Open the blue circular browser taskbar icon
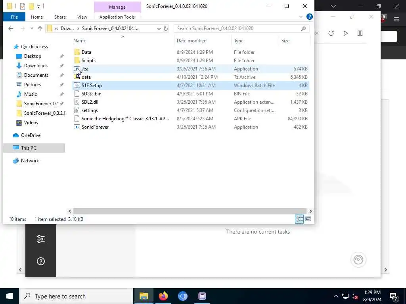The height and width of the screenshot is (304, 406). [x=182, y=296]
